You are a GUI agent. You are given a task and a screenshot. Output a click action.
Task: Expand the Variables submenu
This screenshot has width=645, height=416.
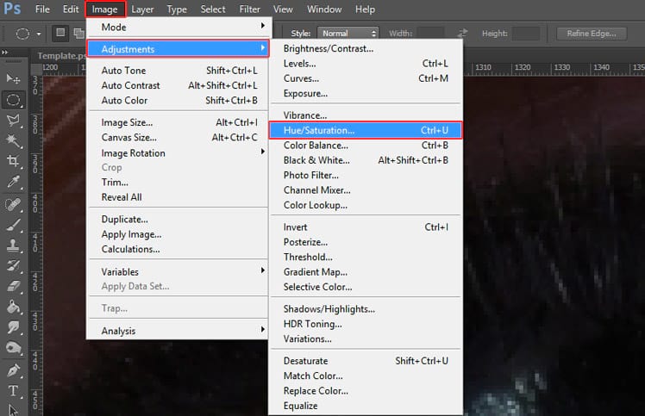click(178, 271)
